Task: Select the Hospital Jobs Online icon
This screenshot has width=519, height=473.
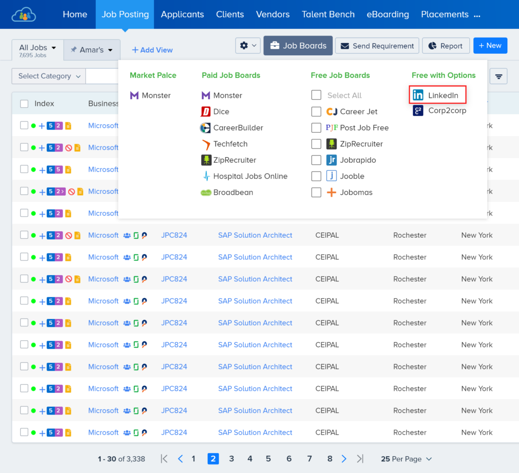Action: click(206, 176)
